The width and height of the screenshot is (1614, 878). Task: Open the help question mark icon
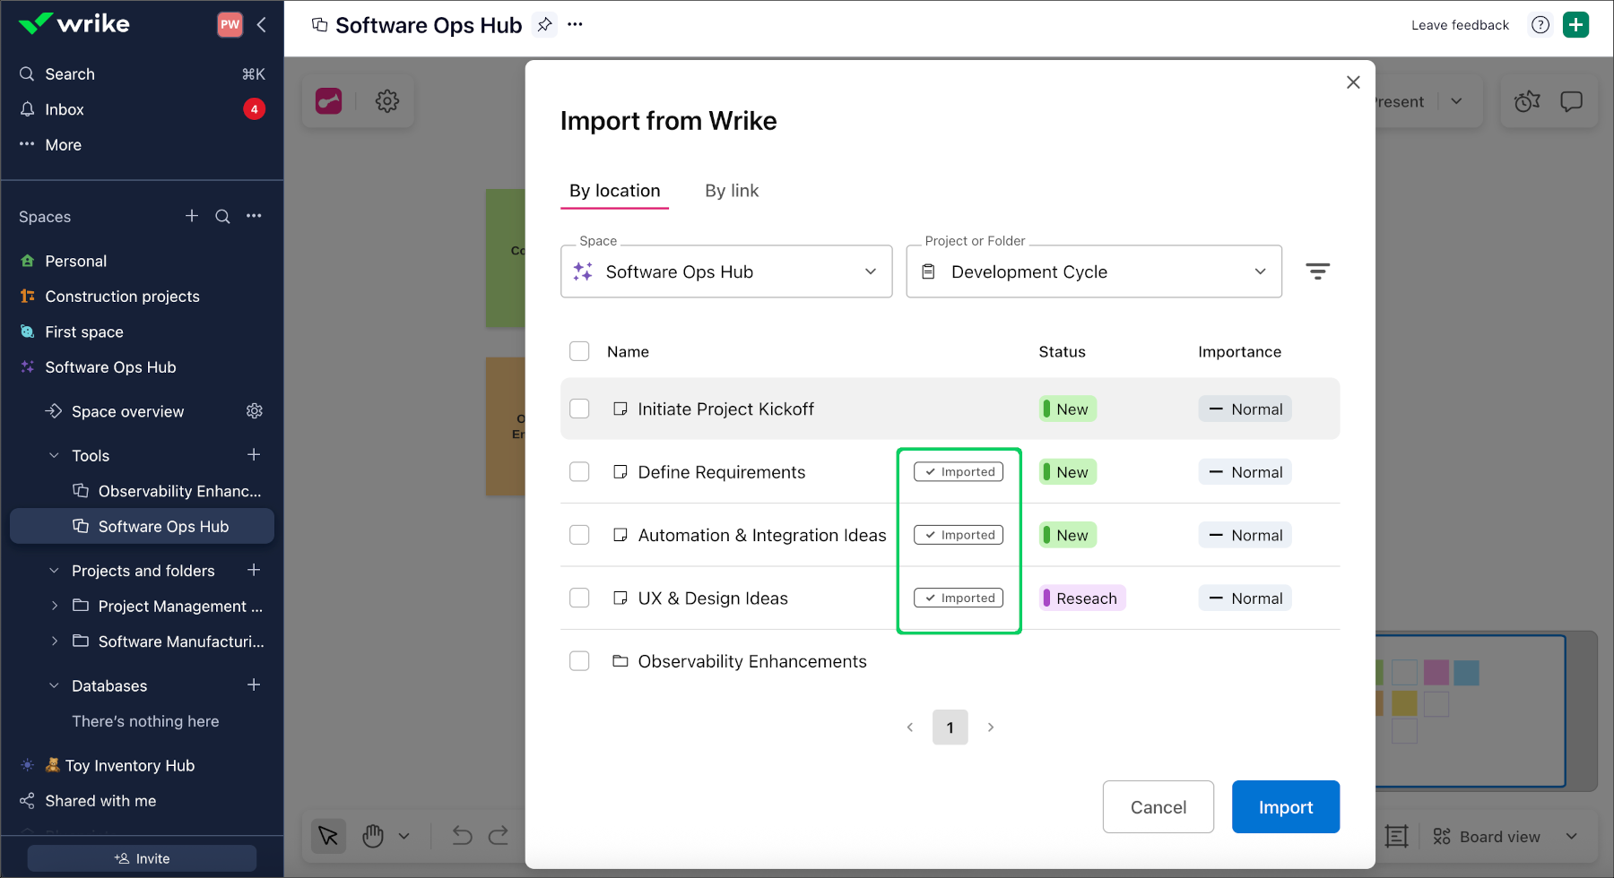point(1540,25)
